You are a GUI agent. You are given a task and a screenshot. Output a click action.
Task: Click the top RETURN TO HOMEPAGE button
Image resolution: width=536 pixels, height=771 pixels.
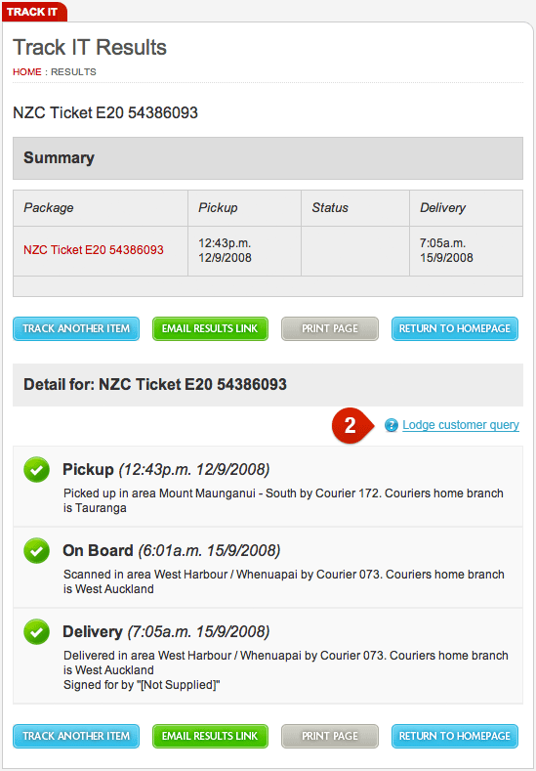pos(455,329)
